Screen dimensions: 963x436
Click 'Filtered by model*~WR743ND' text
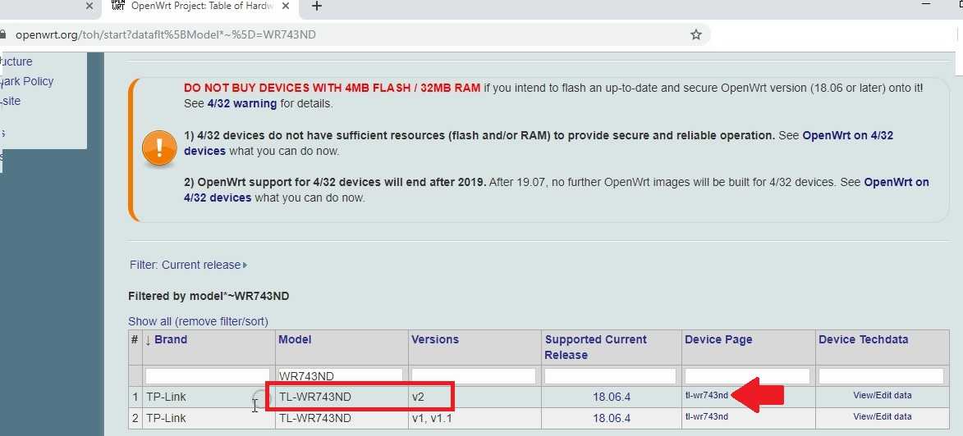(x=209, y=296)
